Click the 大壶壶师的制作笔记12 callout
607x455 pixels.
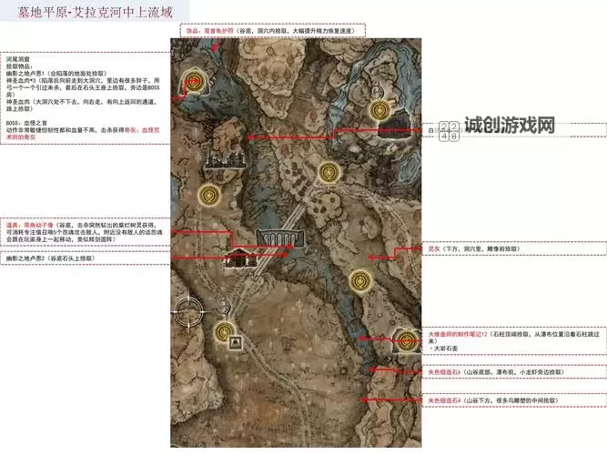514,341
